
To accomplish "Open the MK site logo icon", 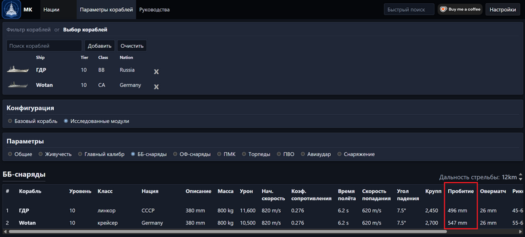I will pos(11,9).
